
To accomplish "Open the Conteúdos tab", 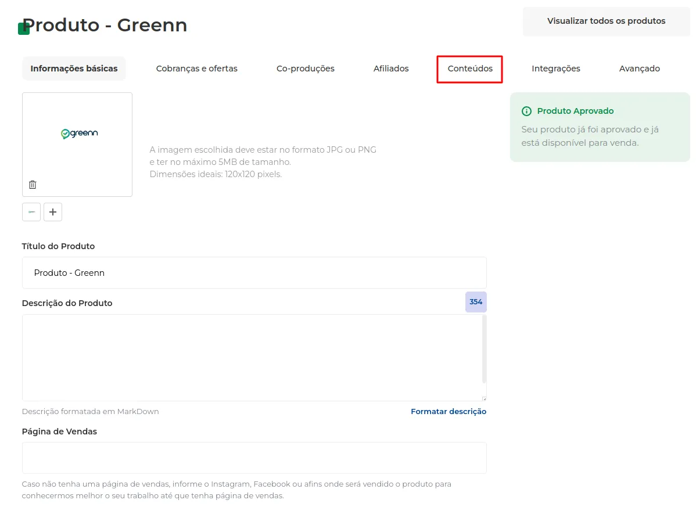I will tap(469, 69).
